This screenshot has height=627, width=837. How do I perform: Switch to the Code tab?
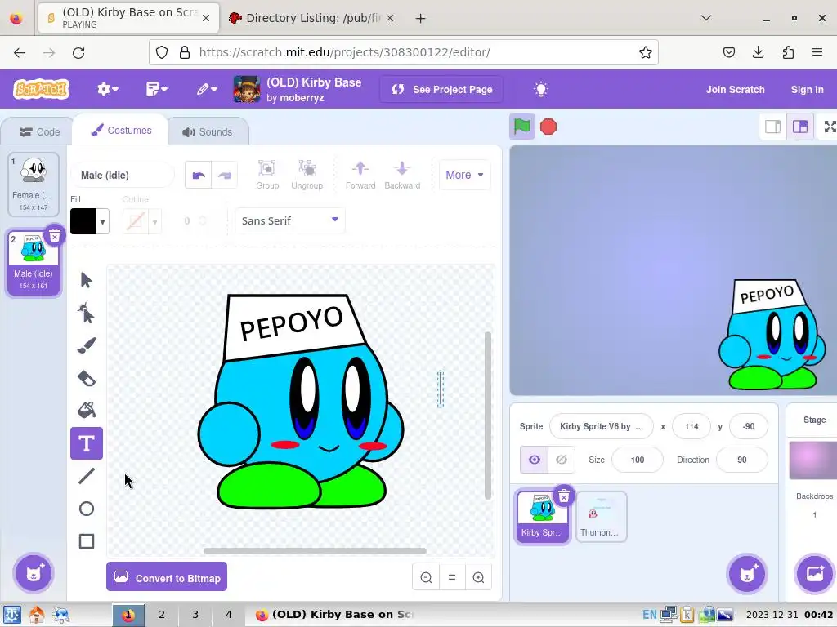click(x=39, y=131)
